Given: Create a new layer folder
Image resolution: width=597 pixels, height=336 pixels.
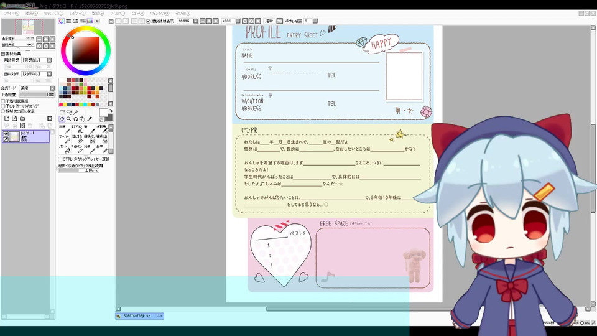Looking at the screenshot, I should [22, 118].
